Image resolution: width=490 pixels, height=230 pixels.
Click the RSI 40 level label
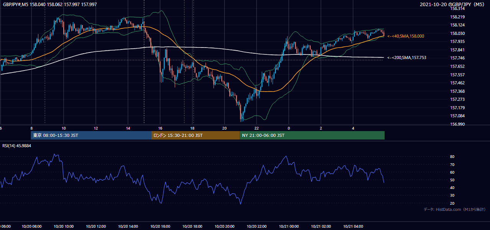tap(452, 187)
